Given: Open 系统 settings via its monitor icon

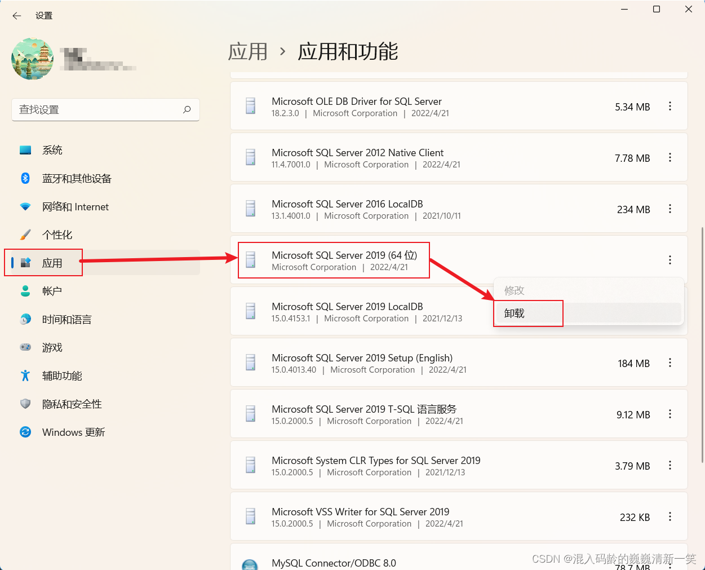Looking at the screenshot, I should point(25,150).
